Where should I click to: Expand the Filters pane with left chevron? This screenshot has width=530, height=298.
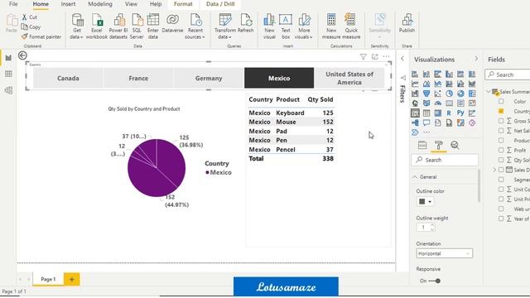402,59
